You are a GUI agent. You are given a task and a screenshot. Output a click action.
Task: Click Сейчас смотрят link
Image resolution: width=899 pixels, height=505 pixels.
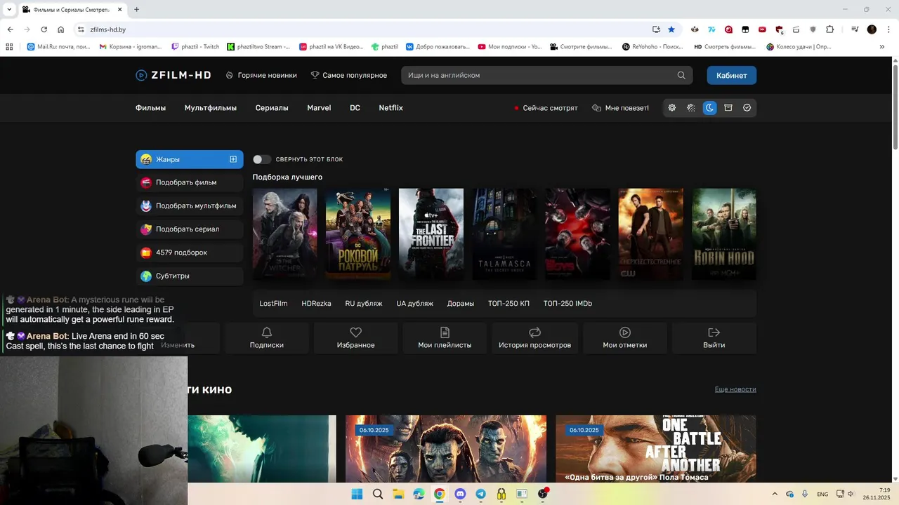(546, 108)
